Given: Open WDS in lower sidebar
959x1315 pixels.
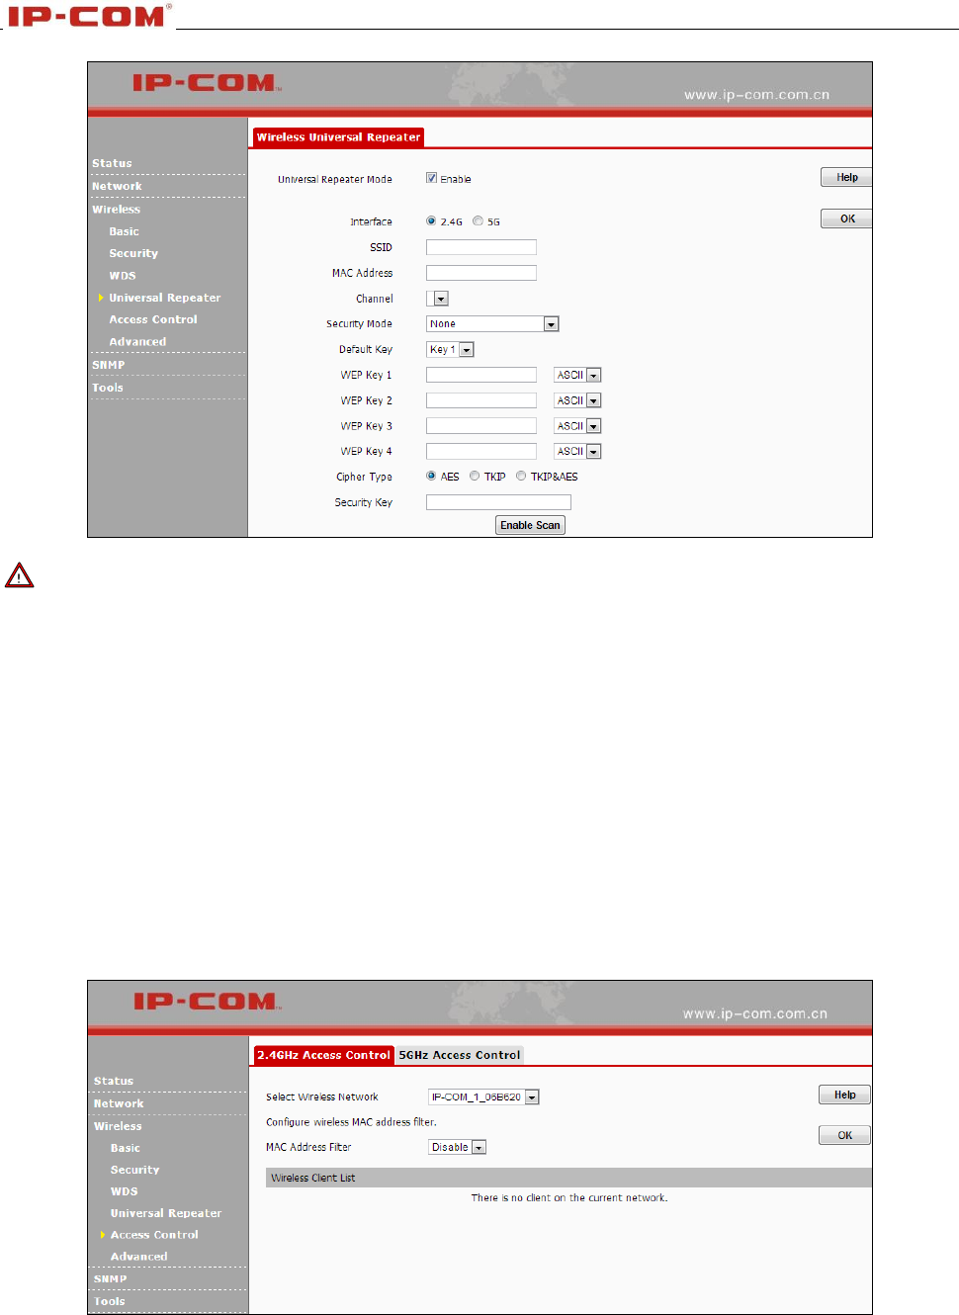Looking at the screenshot, I should point(125,1191).
